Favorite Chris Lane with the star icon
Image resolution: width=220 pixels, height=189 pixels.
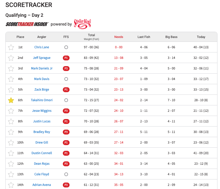click(x=11, y=47)
